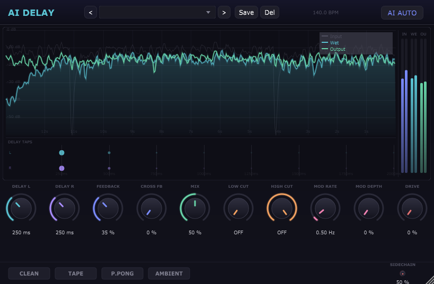Image resolution: width=434 pixels, height=284 pixels.
Task: Click the High Cut knob
Action: [x=282, y=208]
